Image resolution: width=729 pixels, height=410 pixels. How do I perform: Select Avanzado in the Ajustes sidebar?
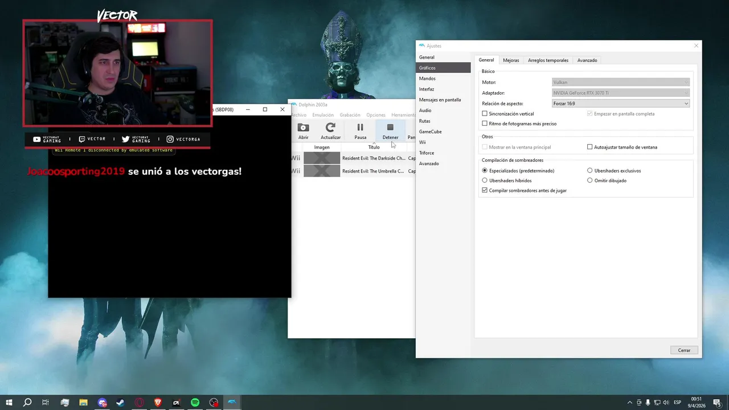click(444, 163)
